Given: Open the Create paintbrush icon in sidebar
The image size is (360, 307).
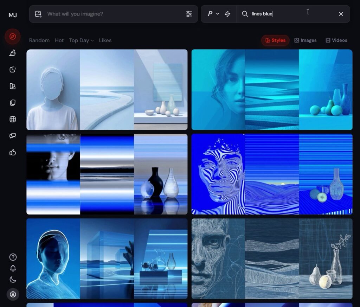Looking at the screenshot, I should tap(13, 53).
